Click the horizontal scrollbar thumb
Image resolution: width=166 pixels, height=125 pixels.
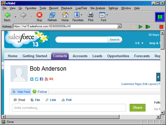pyautogui.click(x=63, y=117)
